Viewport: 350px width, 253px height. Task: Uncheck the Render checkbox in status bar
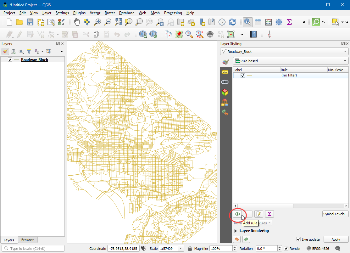click(286, 249)
